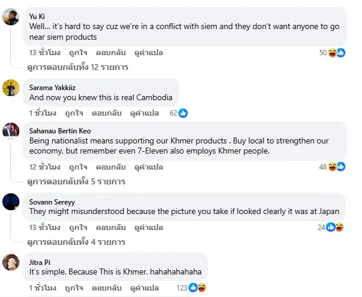This screenshot has height=297, width=362.
Task: Click the 13 ชั่วโมง timestamp on Yu Ki's comment
Action: (x=45, y=53)
